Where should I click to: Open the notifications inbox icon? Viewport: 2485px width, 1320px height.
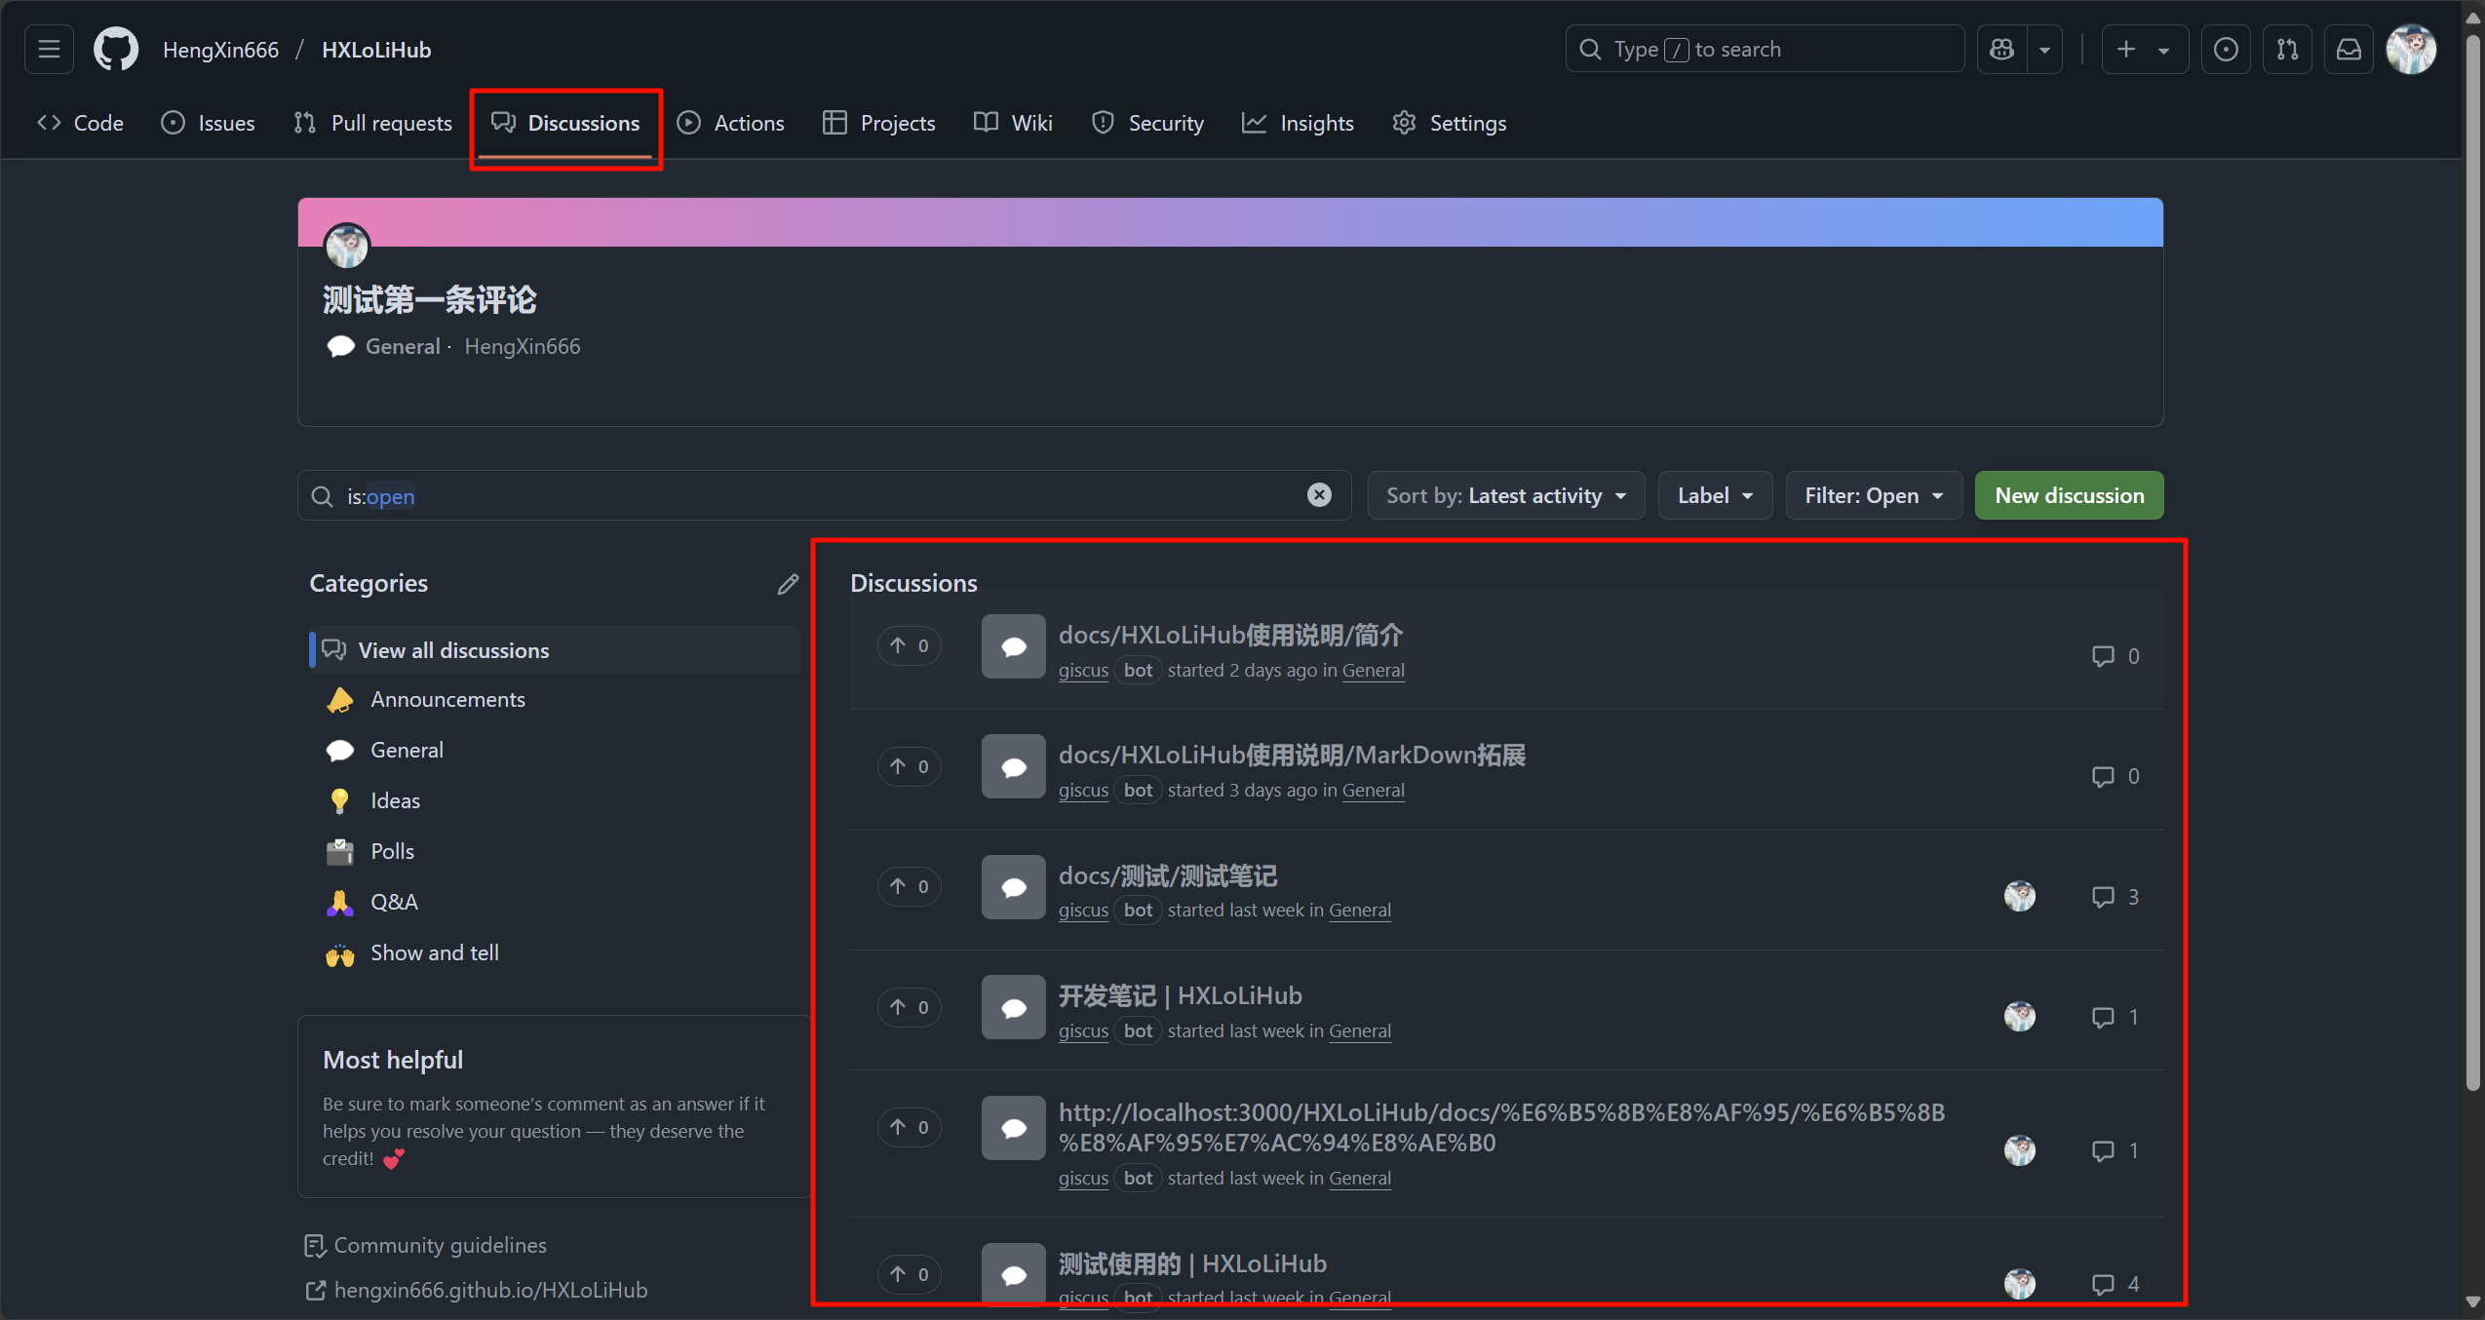coord(2349,49)
